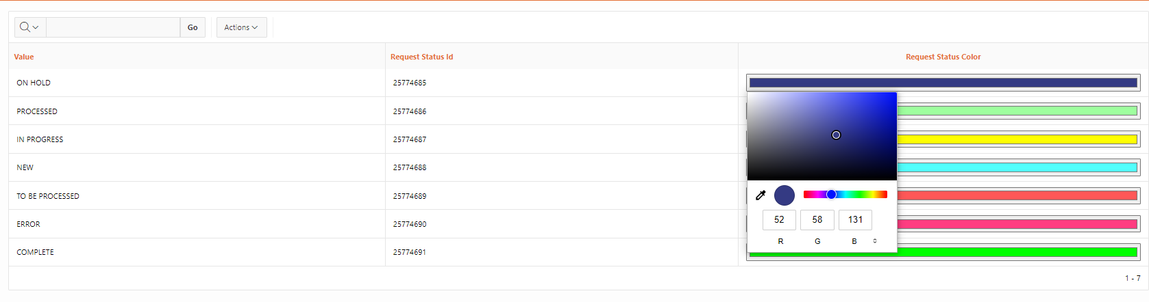Open the search column magnifier dropdown
Viewport: 1149px width, 302px height.
click(29, 27)
